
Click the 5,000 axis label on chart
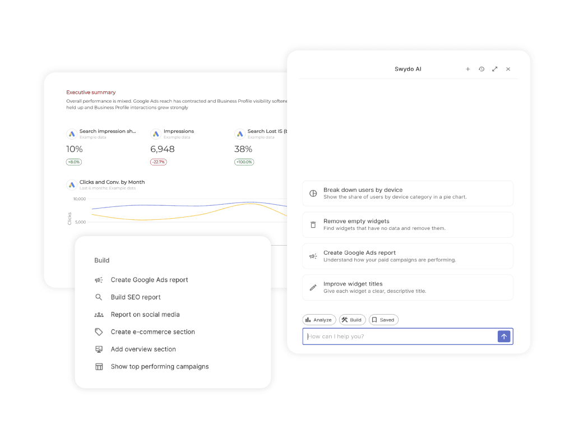click(x=81, y=222)
